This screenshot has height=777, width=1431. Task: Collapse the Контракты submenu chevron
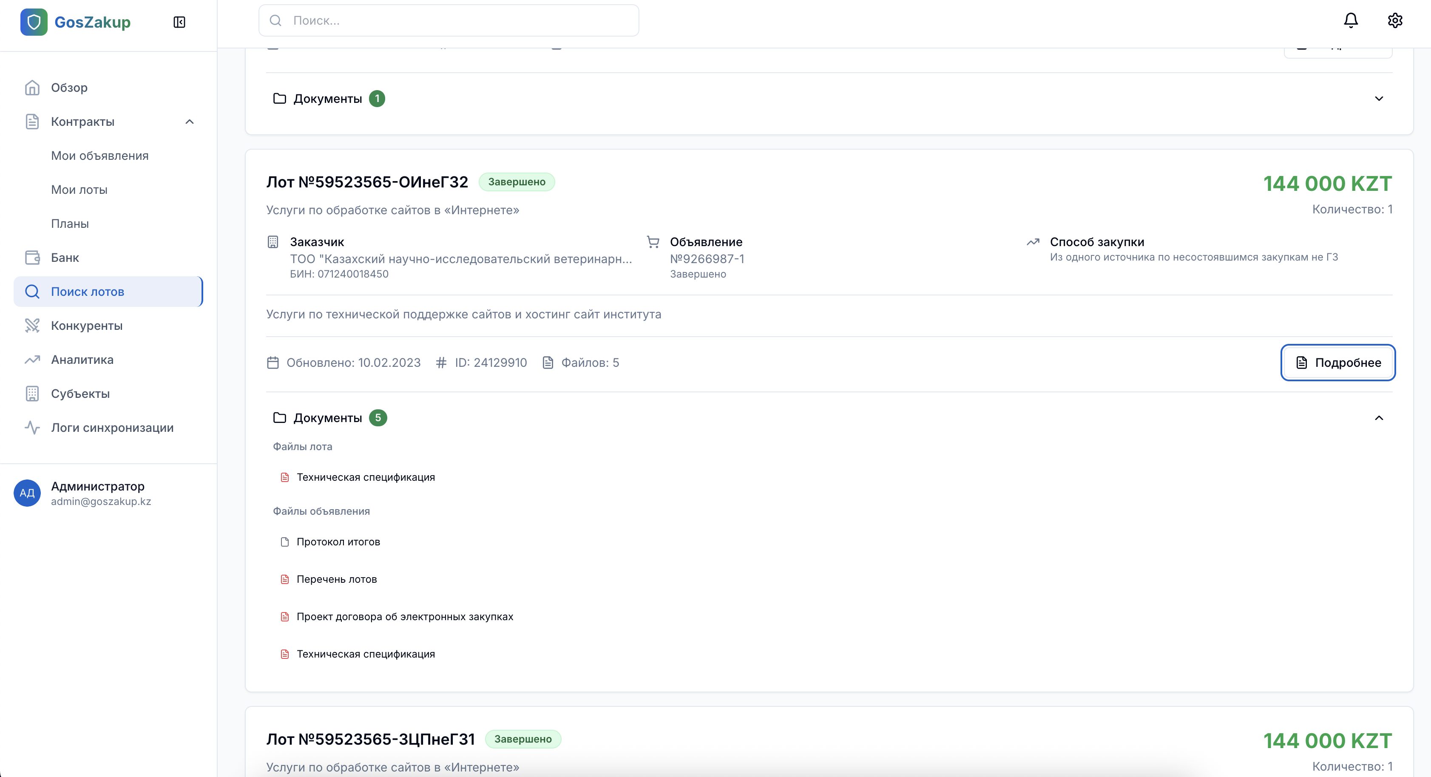tap(190, 122)
